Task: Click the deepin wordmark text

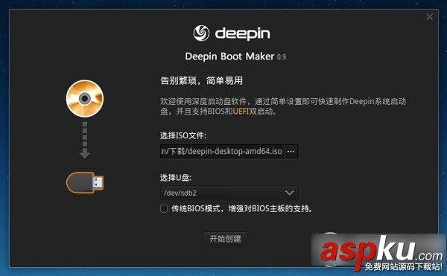Action: [x=242, y=34]
